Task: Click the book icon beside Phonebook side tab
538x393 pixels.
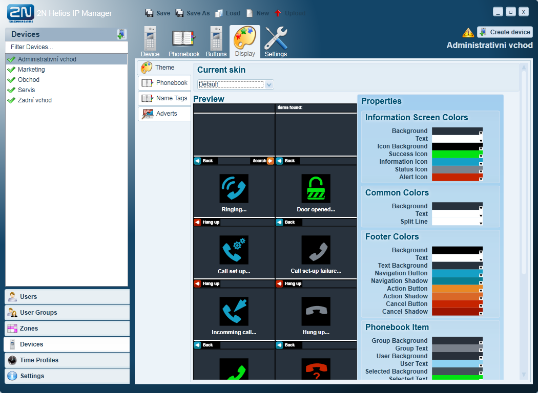Action: pos(148,83)
